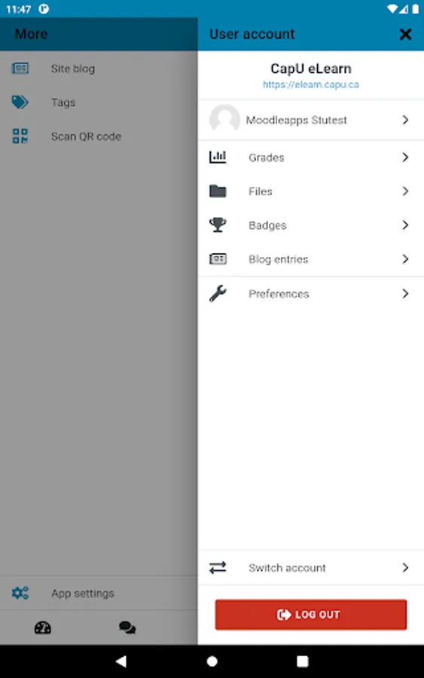Tap the Files folder icon
Image resolution: width=424 pixels, height=678 pixels.
point(218,191)
